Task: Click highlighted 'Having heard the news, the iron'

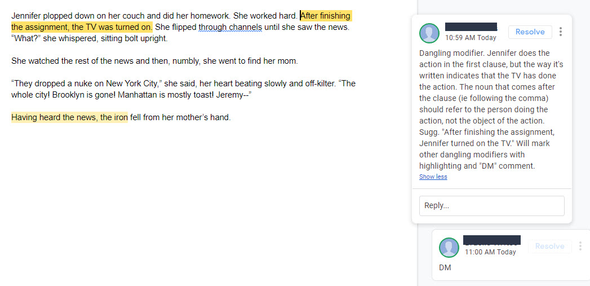Action: 70,117
